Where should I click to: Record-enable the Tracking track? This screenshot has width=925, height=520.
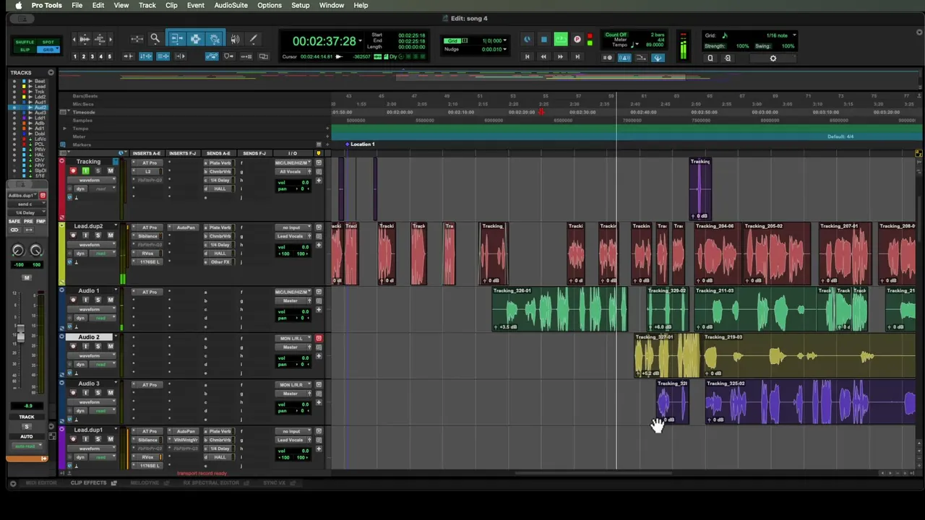pos(73,171)
